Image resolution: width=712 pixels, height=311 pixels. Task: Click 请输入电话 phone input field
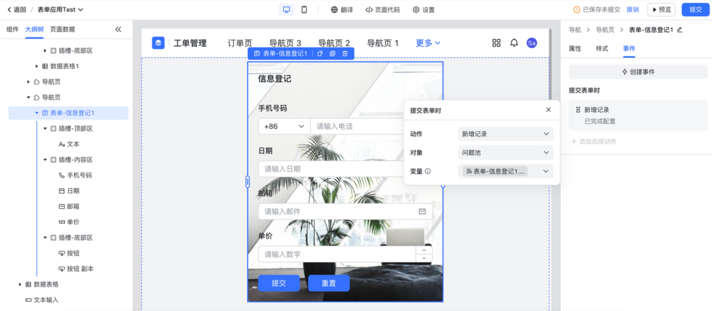click(357, 126)
